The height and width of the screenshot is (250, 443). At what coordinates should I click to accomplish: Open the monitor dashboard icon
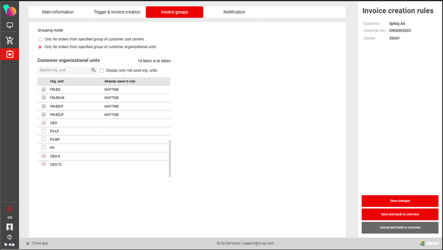tap(9, 25)
